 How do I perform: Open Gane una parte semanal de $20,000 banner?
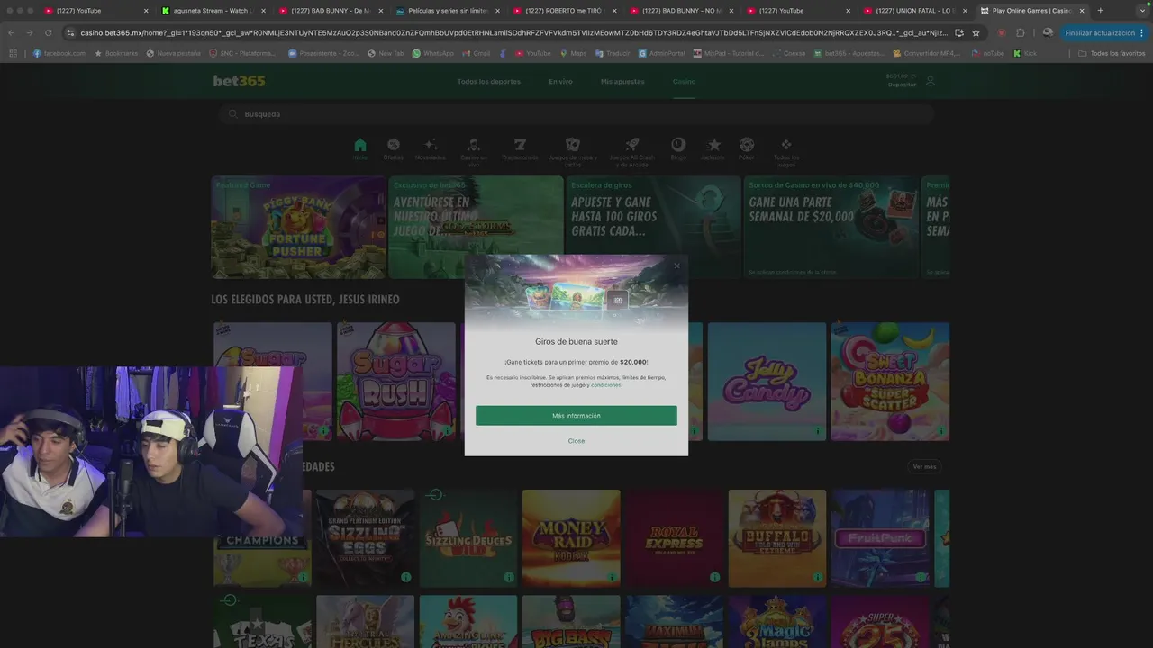831,227
